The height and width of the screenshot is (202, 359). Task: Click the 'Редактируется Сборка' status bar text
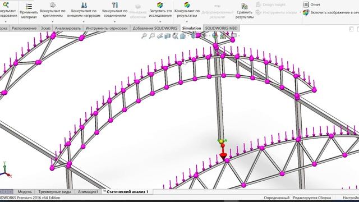[x=312, y=198]
